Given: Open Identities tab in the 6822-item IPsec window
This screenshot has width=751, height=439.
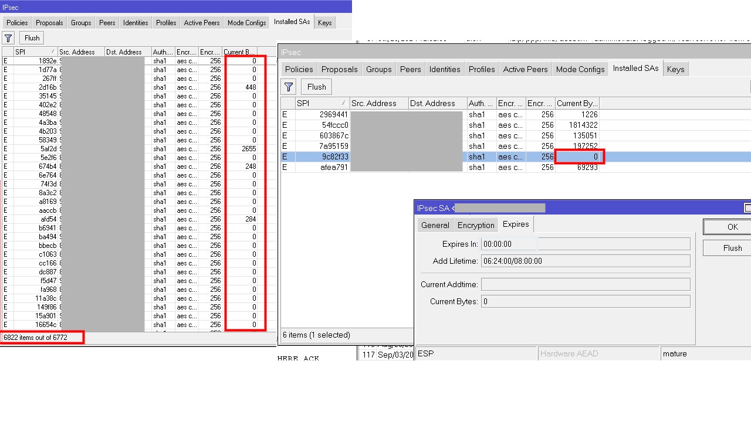Looking at the screenshot, I should point(136,23).
